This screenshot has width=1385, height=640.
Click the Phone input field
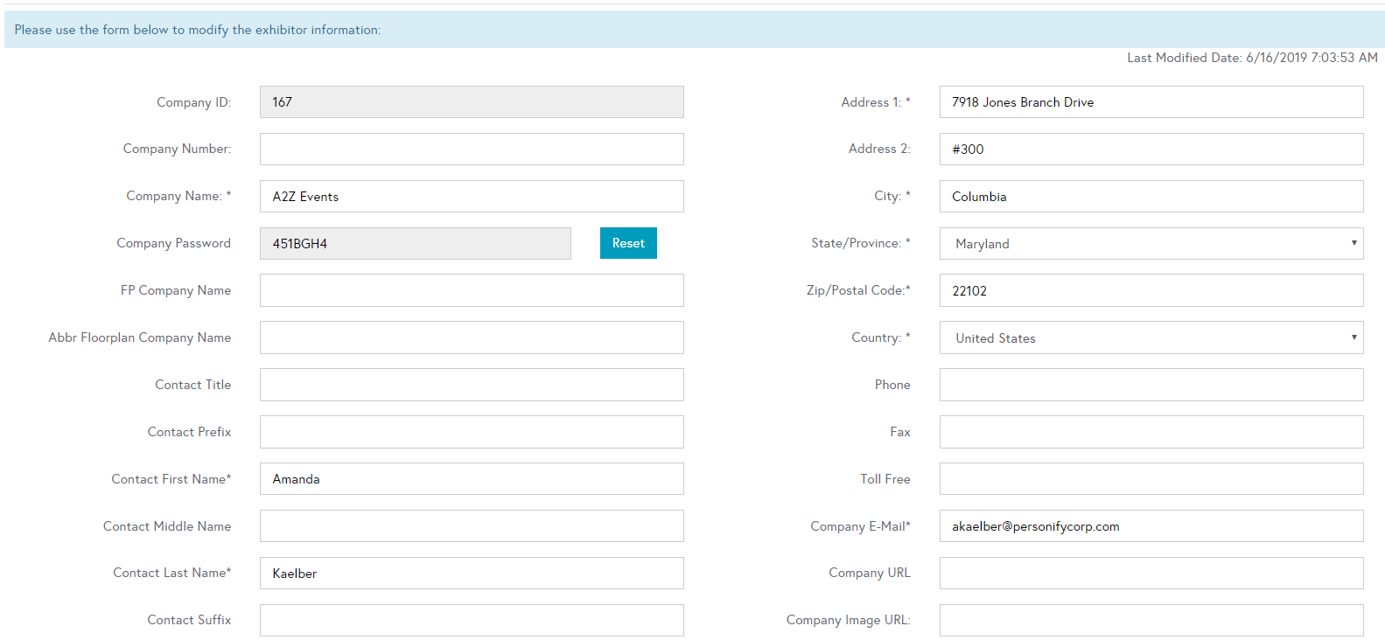pos(1151,385)
